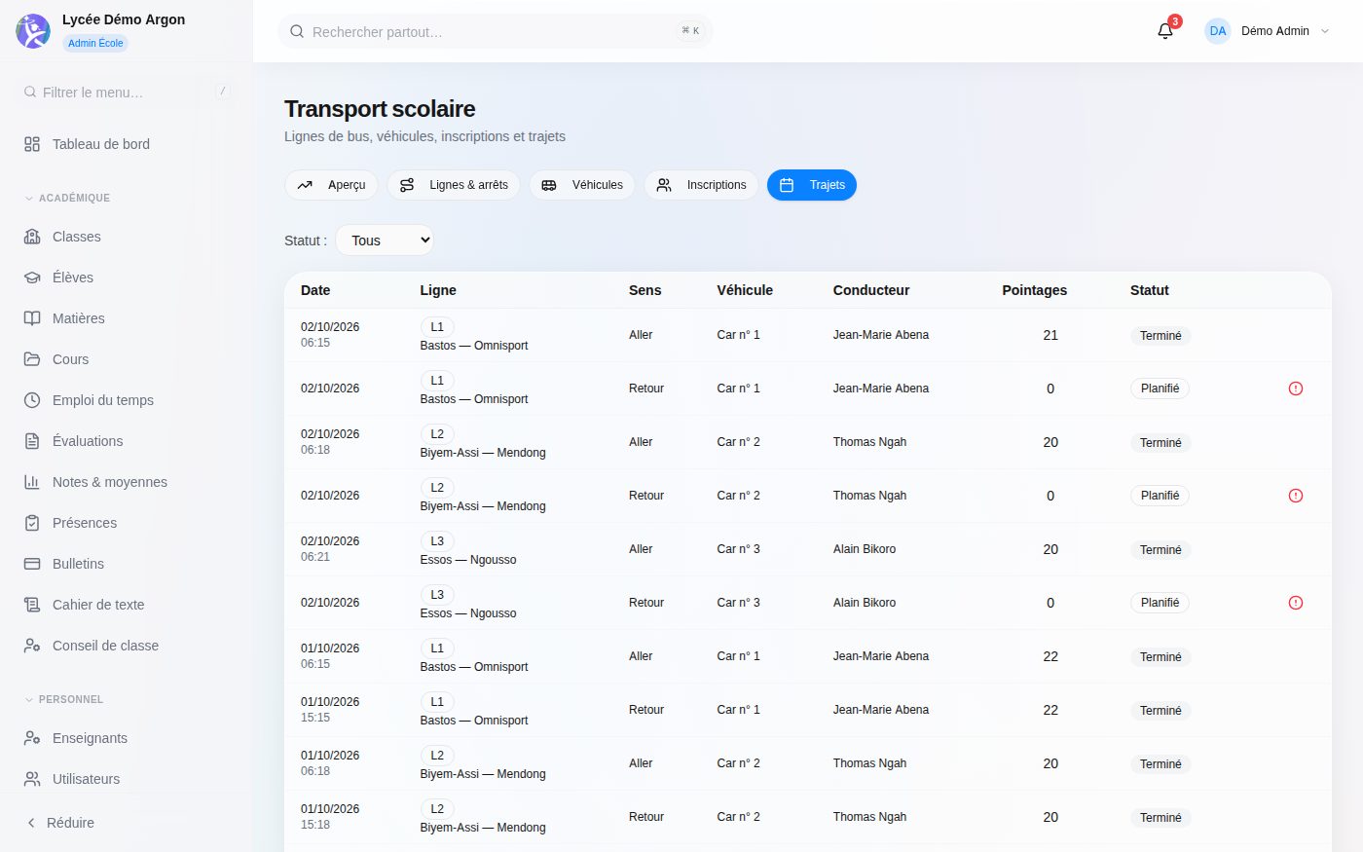This screenshot has height=852, width=1363.
Task: Click the Emploi du temps clock icon
Action: pos(32,400)
